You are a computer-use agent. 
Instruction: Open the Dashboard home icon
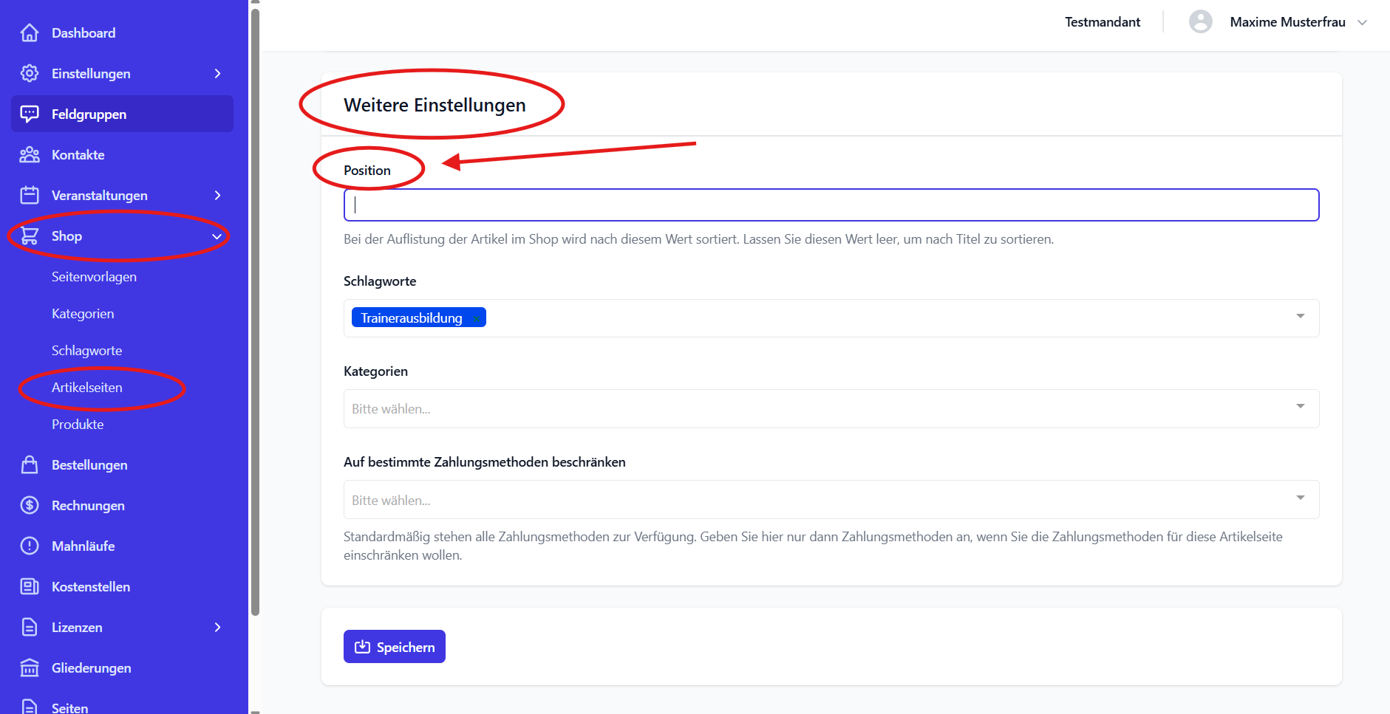pyautogui.click(x=30, y=32)
